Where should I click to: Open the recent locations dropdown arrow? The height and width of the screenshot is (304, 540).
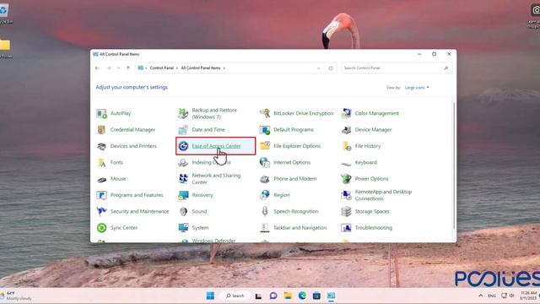tap(118, 68)
